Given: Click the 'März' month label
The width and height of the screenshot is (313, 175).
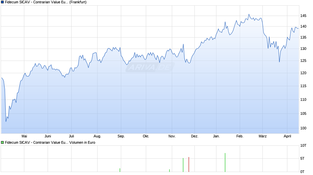Looking at the screenshot, I should [262, 136].
